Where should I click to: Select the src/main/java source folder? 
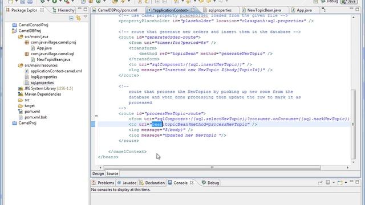(36, 36)
